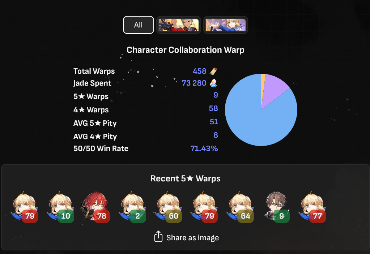Viewport: 370px width, 254px height.
Task: Switch to the Archer banner tab
Action: tap(179, 25)
